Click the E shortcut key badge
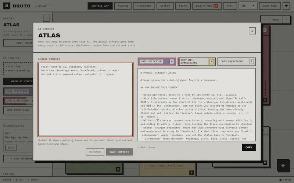 point(252,61)
